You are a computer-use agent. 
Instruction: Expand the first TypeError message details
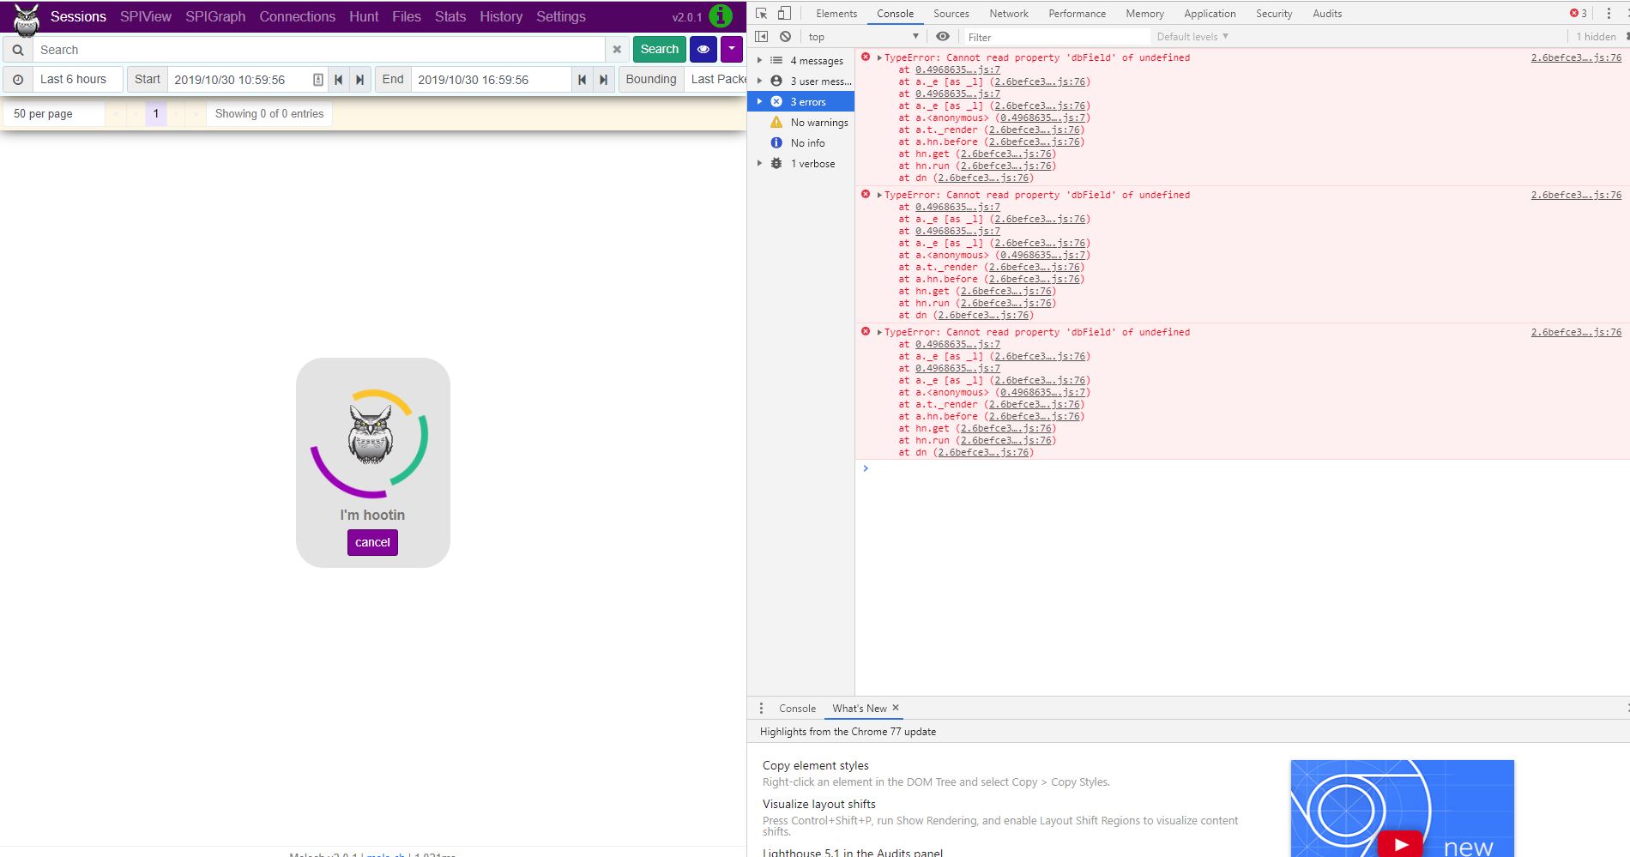[x=880, y=57]
